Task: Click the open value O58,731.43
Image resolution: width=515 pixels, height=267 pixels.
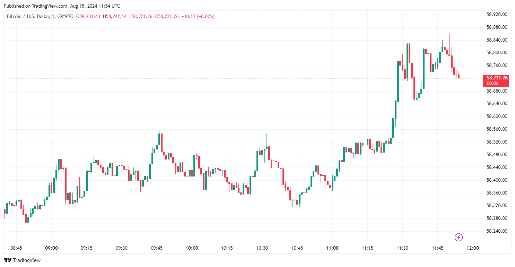Action: point(88,16)
